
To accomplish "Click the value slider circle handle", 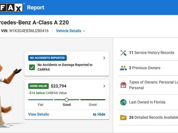I will point(66,100).
